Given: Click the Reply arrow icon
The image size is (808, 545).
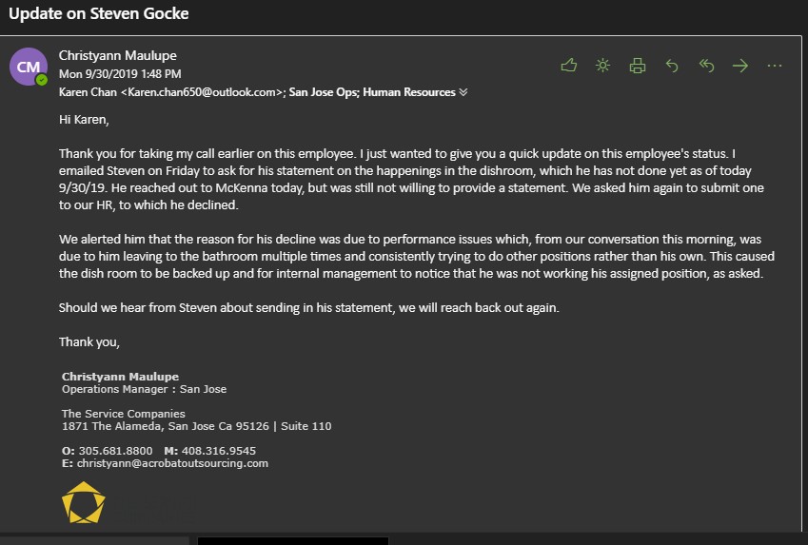Looking at the screenshot, I should pyautogui.click(x=672, y=66).
